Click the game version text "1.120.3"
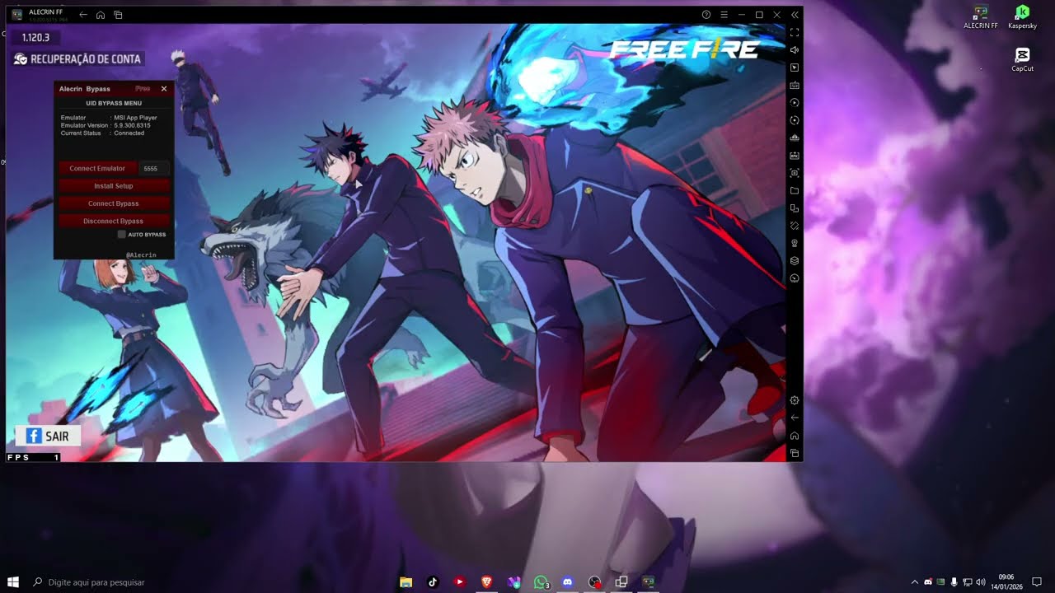Screen dimensions: 1055x593 coord(35,38)
